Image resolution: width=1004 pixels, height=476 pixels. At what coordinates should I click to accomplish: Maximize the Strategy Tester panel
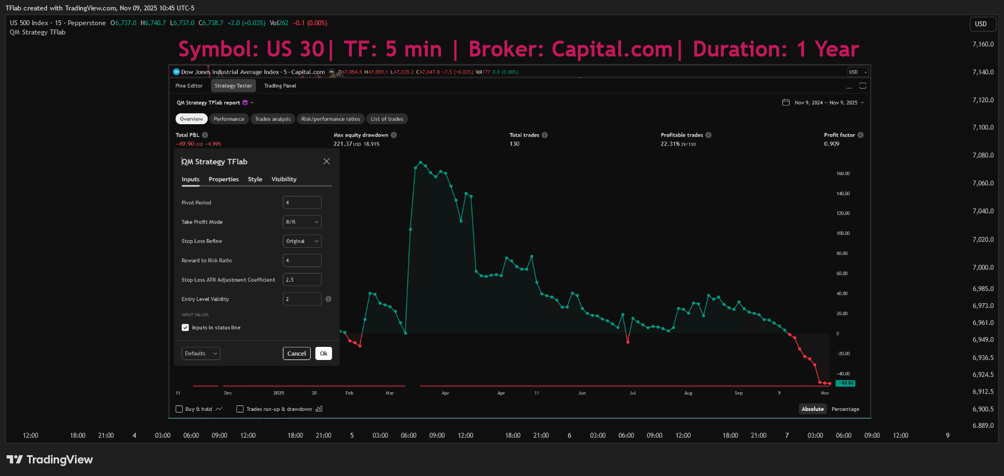863,86
